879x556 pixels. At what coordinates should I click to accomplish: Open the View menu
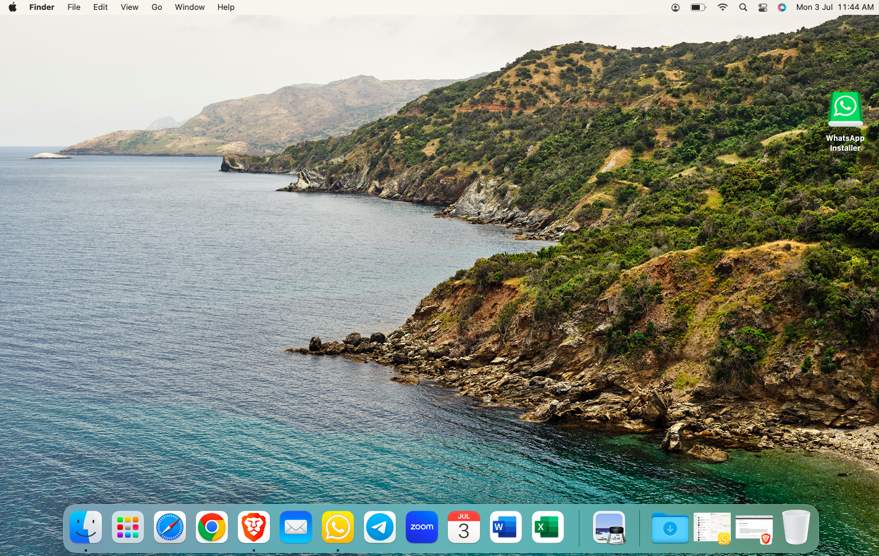(x=129, y=7)
